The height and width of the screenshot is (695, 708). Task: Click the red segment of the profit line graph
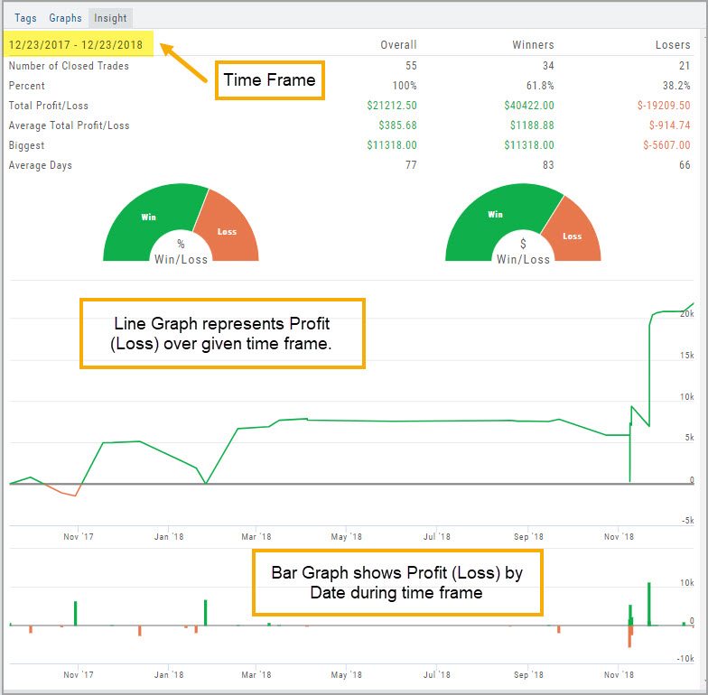tap(68, 493)
